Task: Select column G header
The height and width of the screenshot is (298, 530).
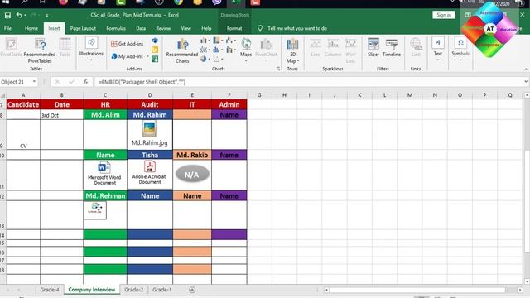Action: click(259, 95)
